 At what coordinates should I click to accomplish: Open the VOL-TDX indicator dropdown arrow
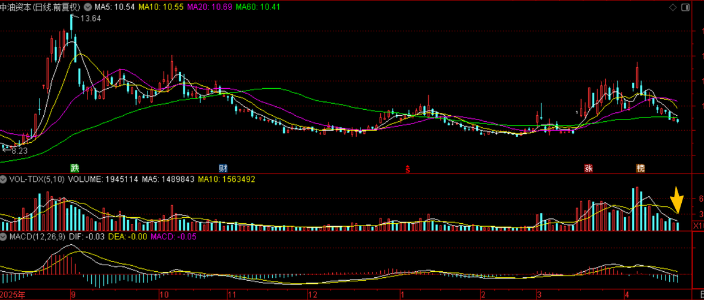4,179
